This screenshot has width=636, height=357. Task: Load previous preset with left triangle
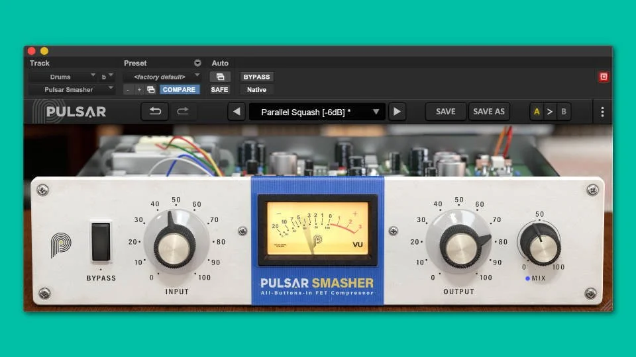point(237,112)
